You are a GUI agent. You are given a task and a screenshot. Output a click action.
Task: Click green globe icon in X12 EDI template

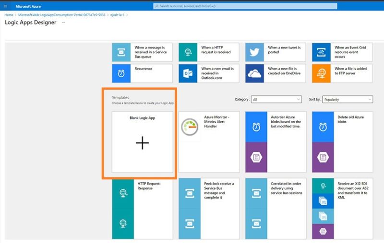point(323,186)
